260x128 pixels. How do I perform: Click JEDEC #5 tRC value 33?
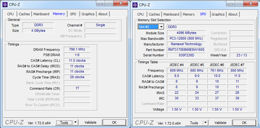point(197,98)
